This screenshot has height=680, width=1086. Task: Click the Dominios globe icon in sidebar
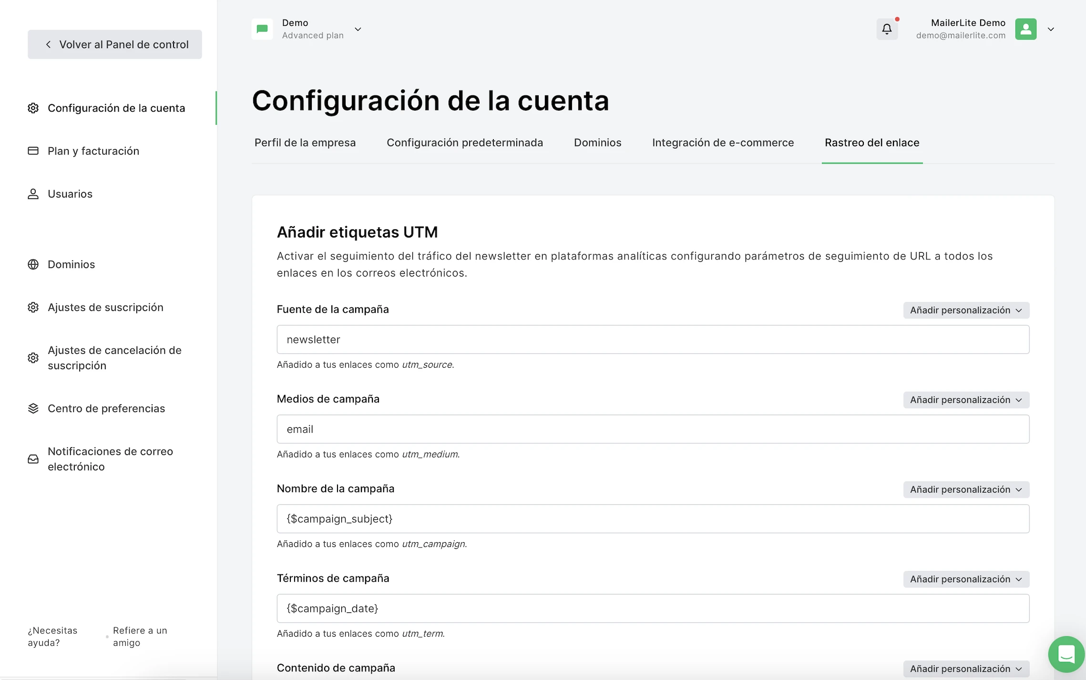point(33,264)
